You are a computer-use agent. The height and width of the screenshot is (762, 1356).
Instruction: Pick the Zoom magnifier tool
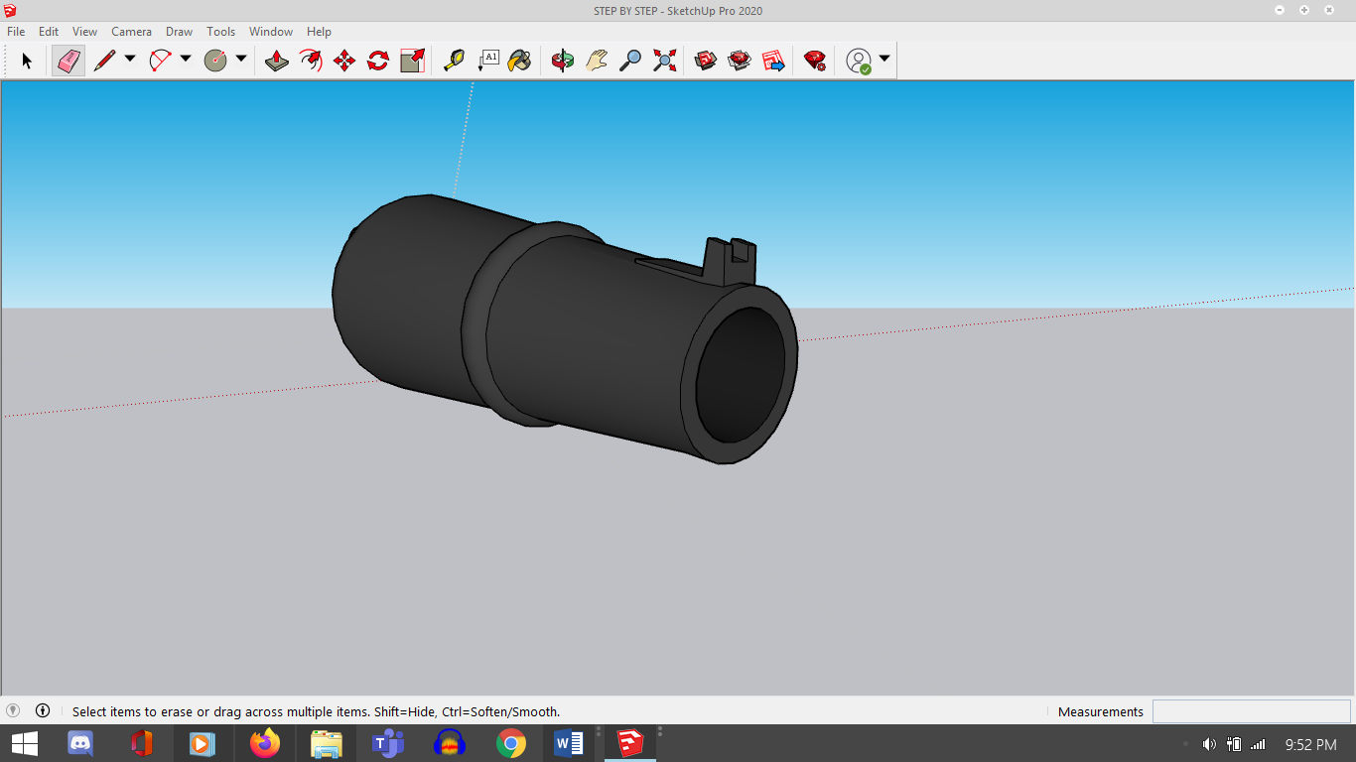(630, 61)
